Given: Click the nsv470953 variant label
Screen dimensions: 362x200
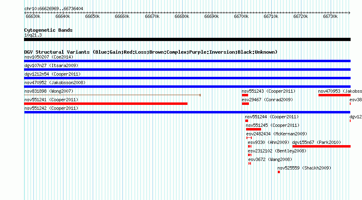Looking at the screenshot, I should pos(340,91).
